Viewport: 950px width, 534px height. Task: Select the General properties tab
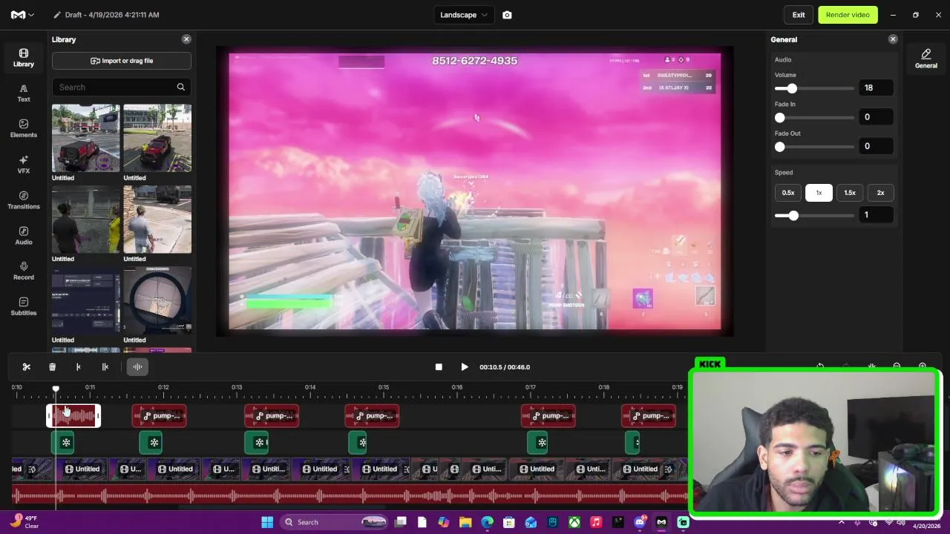pyautogui.click(x=926, y=59)
